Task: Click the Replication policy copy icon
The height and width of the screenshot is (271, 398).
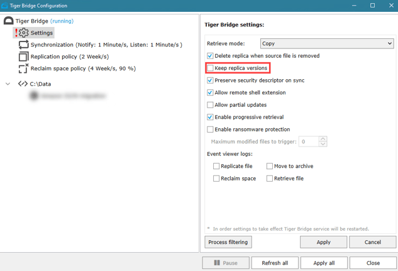Action: click(23, 57)
